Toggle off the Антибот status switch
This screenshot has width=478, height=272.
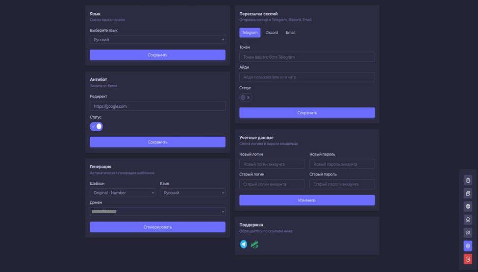[96, 126]
